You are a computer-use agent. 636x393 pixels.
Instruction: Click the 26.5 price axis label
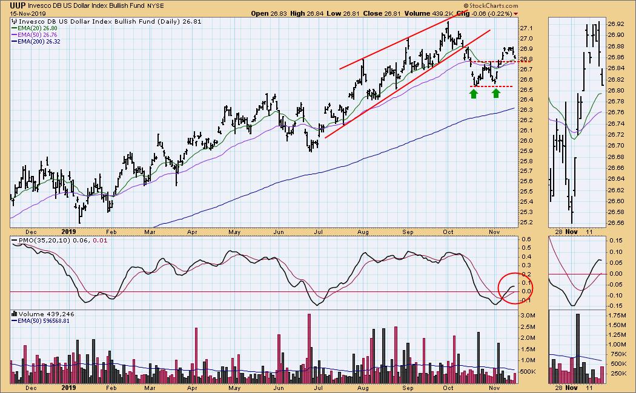coord(526,90)
